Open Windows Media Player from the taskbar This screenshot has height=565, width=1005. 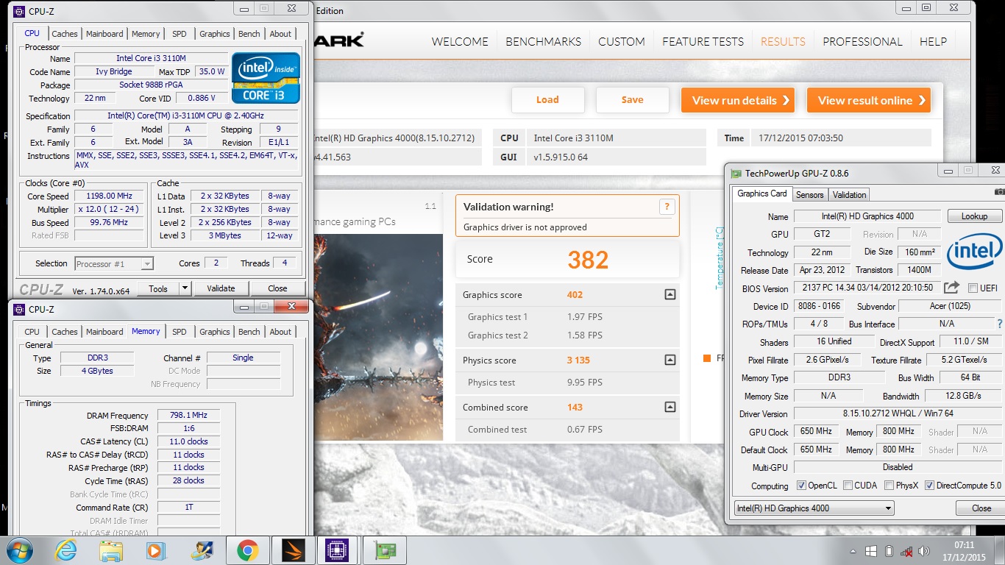[155, 550]
